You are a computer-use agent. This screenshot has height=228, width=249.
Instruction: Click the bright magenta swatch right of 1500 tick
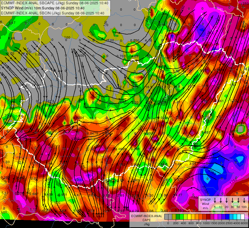(216, 217)
